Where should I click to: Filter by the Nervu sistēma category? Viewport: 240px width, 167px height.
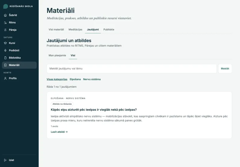(x=92, y=79)
